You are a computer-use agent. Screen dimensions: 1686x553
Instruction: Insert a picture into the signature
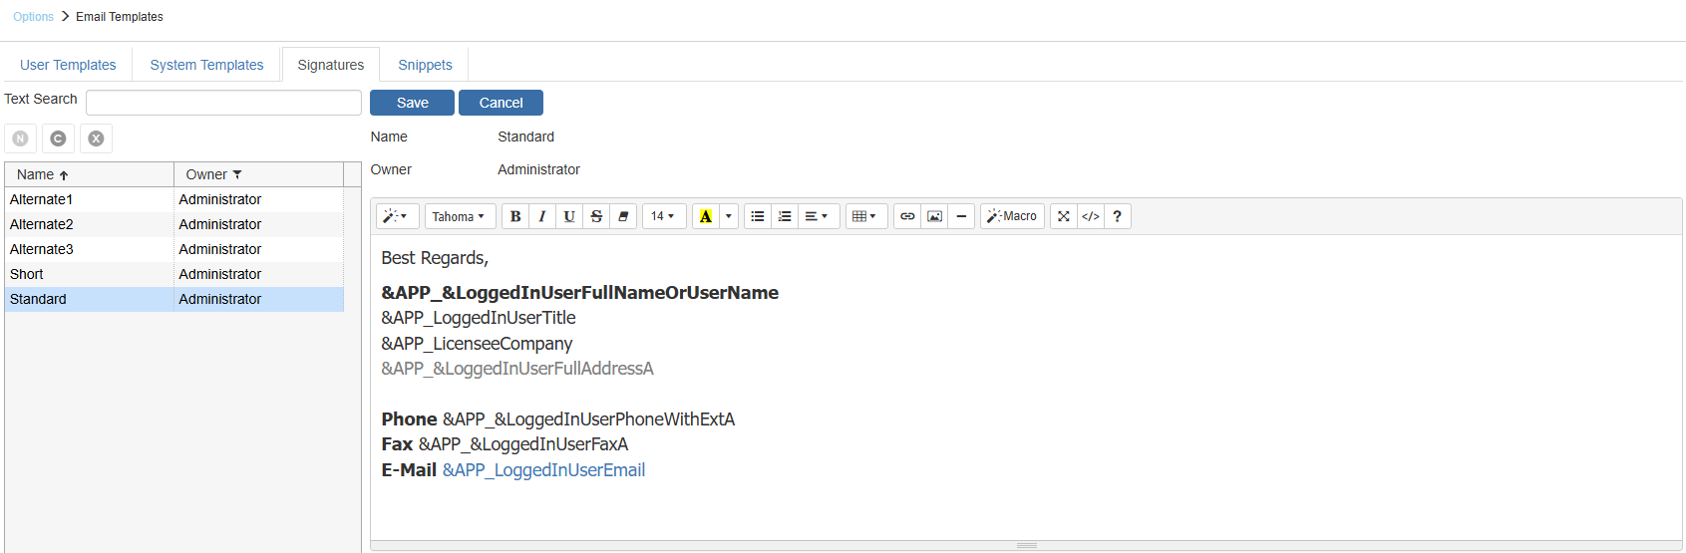934,216
